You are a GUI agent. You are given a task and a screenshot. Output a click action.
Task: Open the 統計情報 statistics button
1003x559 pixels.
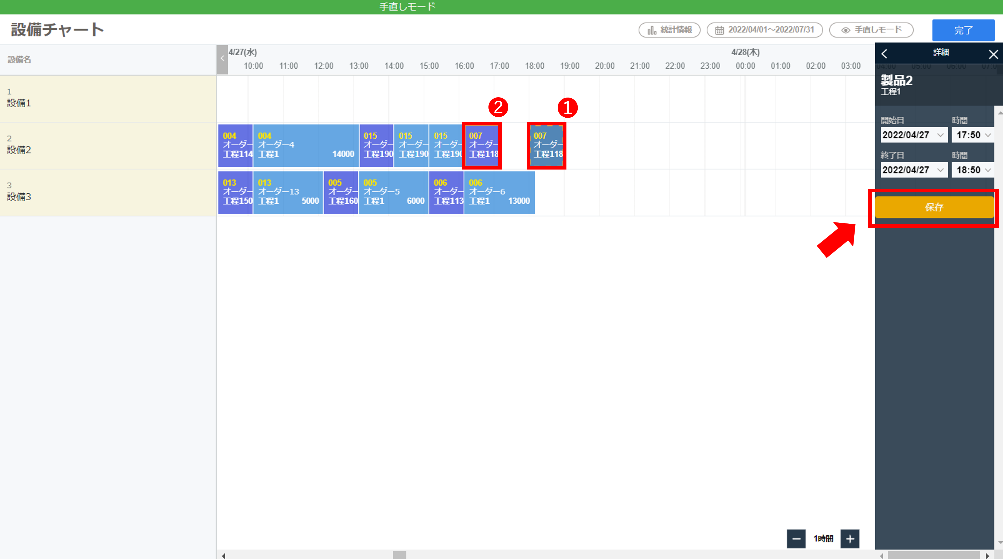[669, 30]
